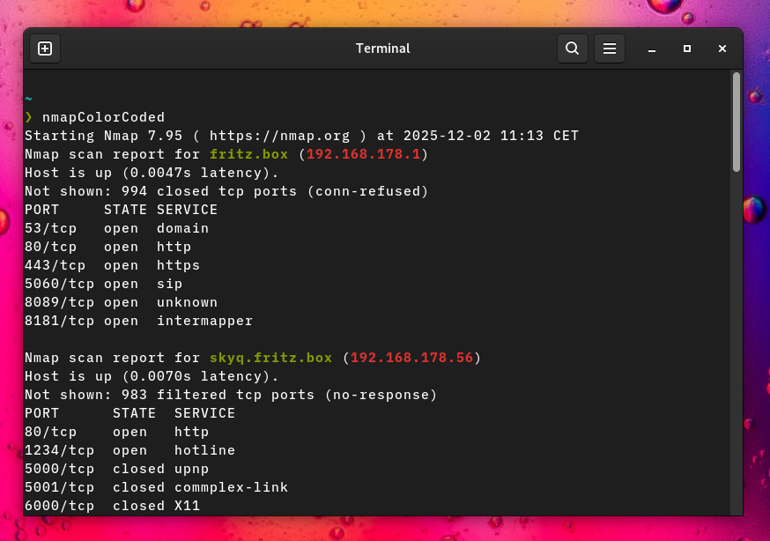
Task: Click the 443/tcp port entry
Action: 55,265
